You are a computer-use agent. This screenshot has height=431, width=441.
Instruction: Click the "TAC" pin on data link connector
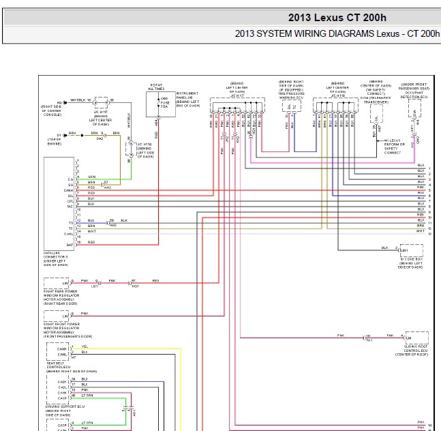(x=70, y=207)
